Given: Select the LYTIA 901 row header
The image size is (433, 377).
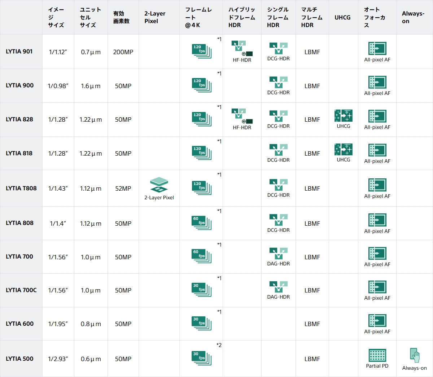Looking at the screenshot, I should (19, 52).
